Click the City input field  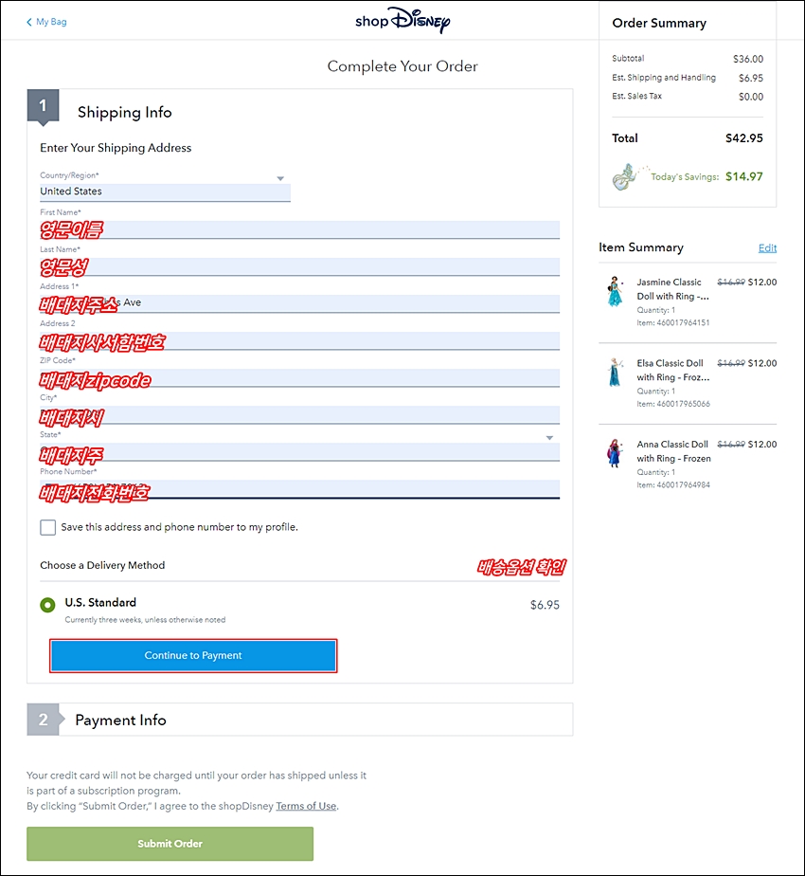tap(300, 414)
